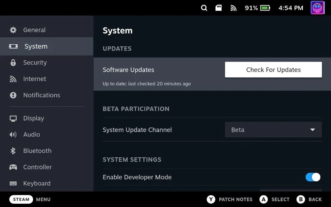This screenshot has height=207, width=331.
Task: Click the B Back button
Action: (301, 199)
